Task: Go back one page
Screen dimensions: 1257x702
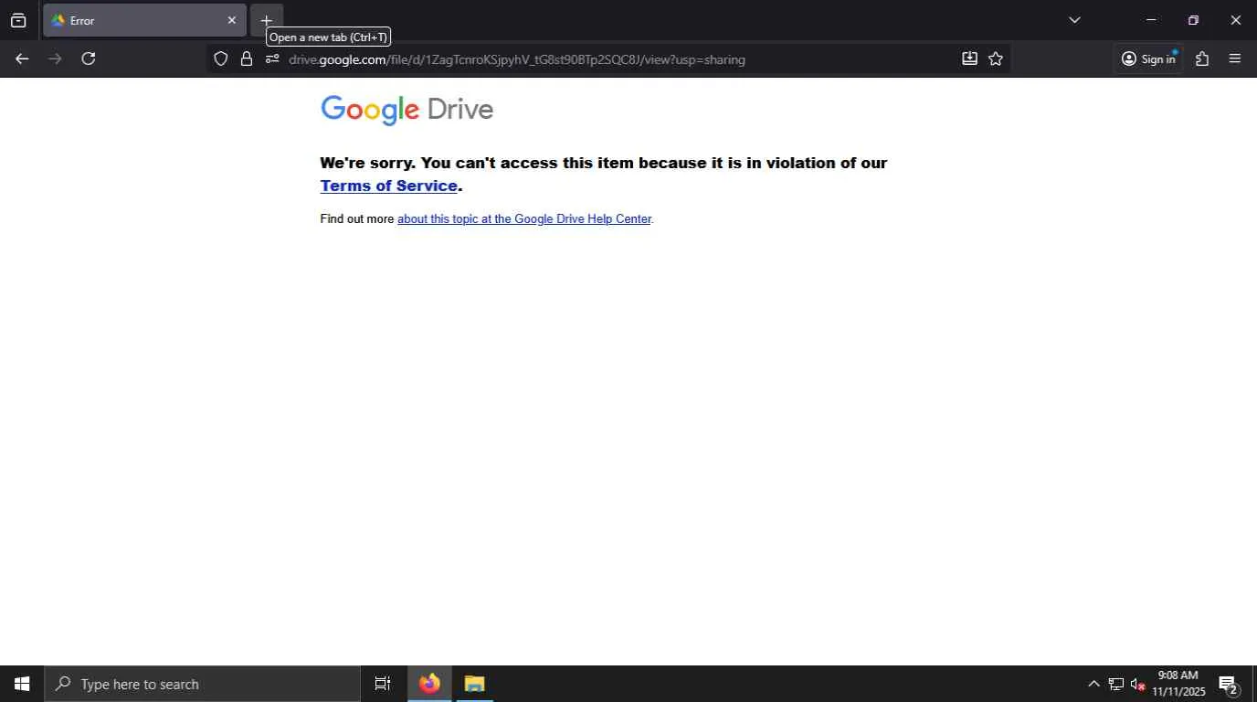Action: click(22, 58)
